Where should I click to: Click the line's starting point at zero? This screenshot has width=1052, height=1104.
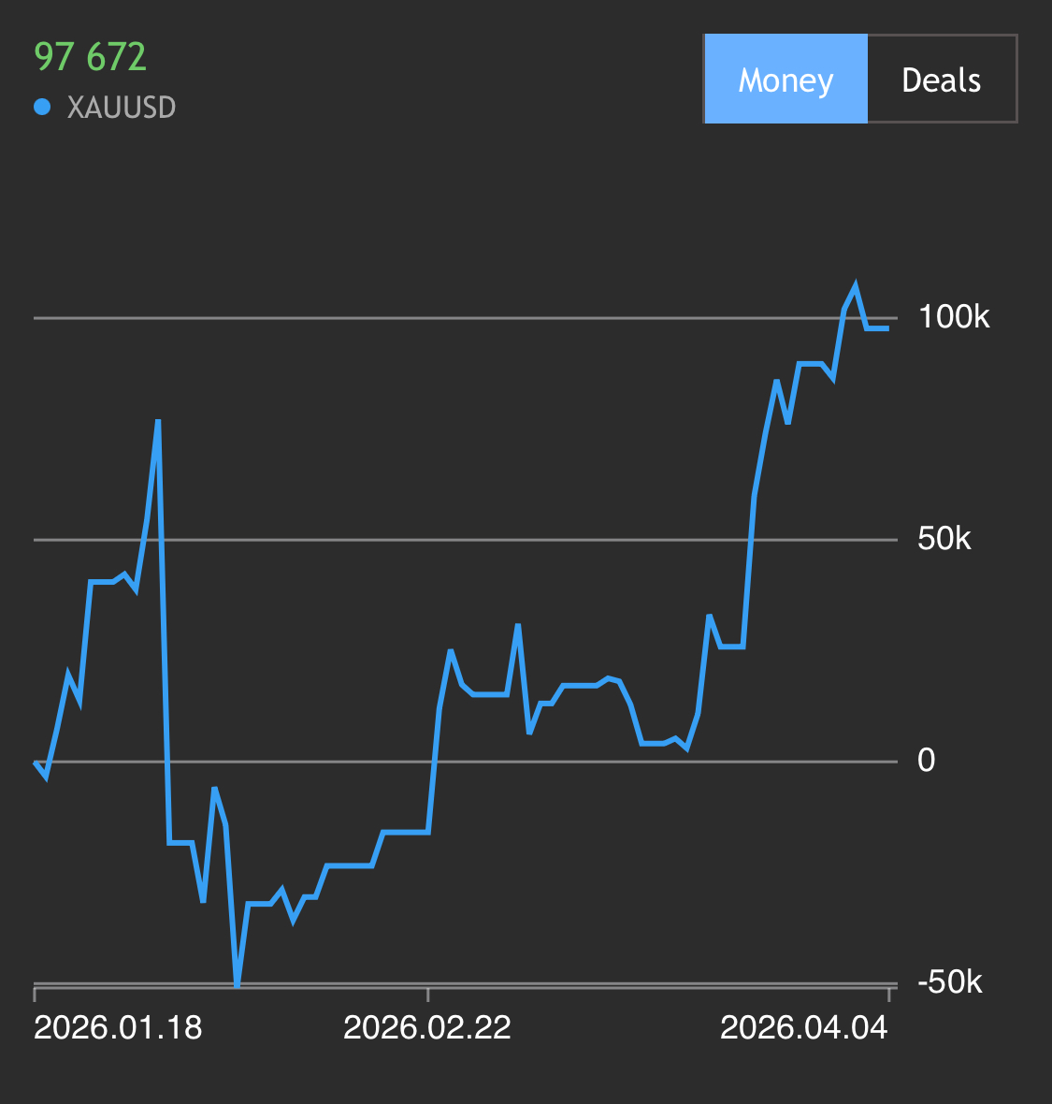(36, 763)
